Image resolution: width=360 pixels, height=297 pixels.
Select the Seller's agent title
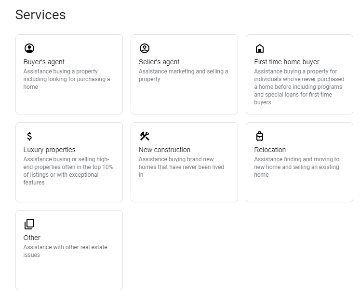pyautogui.click(x=159, y=62)
